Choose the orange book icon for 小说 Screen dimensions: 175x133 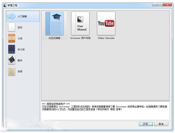[x=11, y=38]
